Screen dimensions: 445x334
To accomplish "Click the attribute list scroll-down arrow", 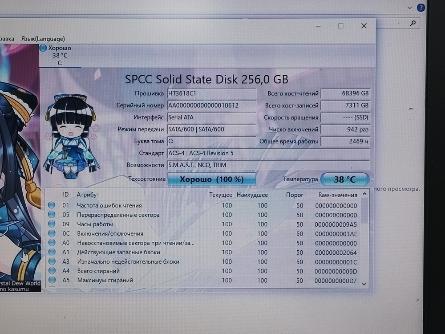I will (365, 284).
